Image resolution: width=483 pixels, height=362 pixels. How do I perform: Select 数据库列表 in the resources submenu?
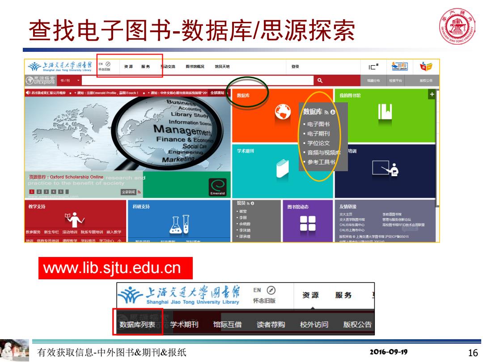[x=137, y=324]
